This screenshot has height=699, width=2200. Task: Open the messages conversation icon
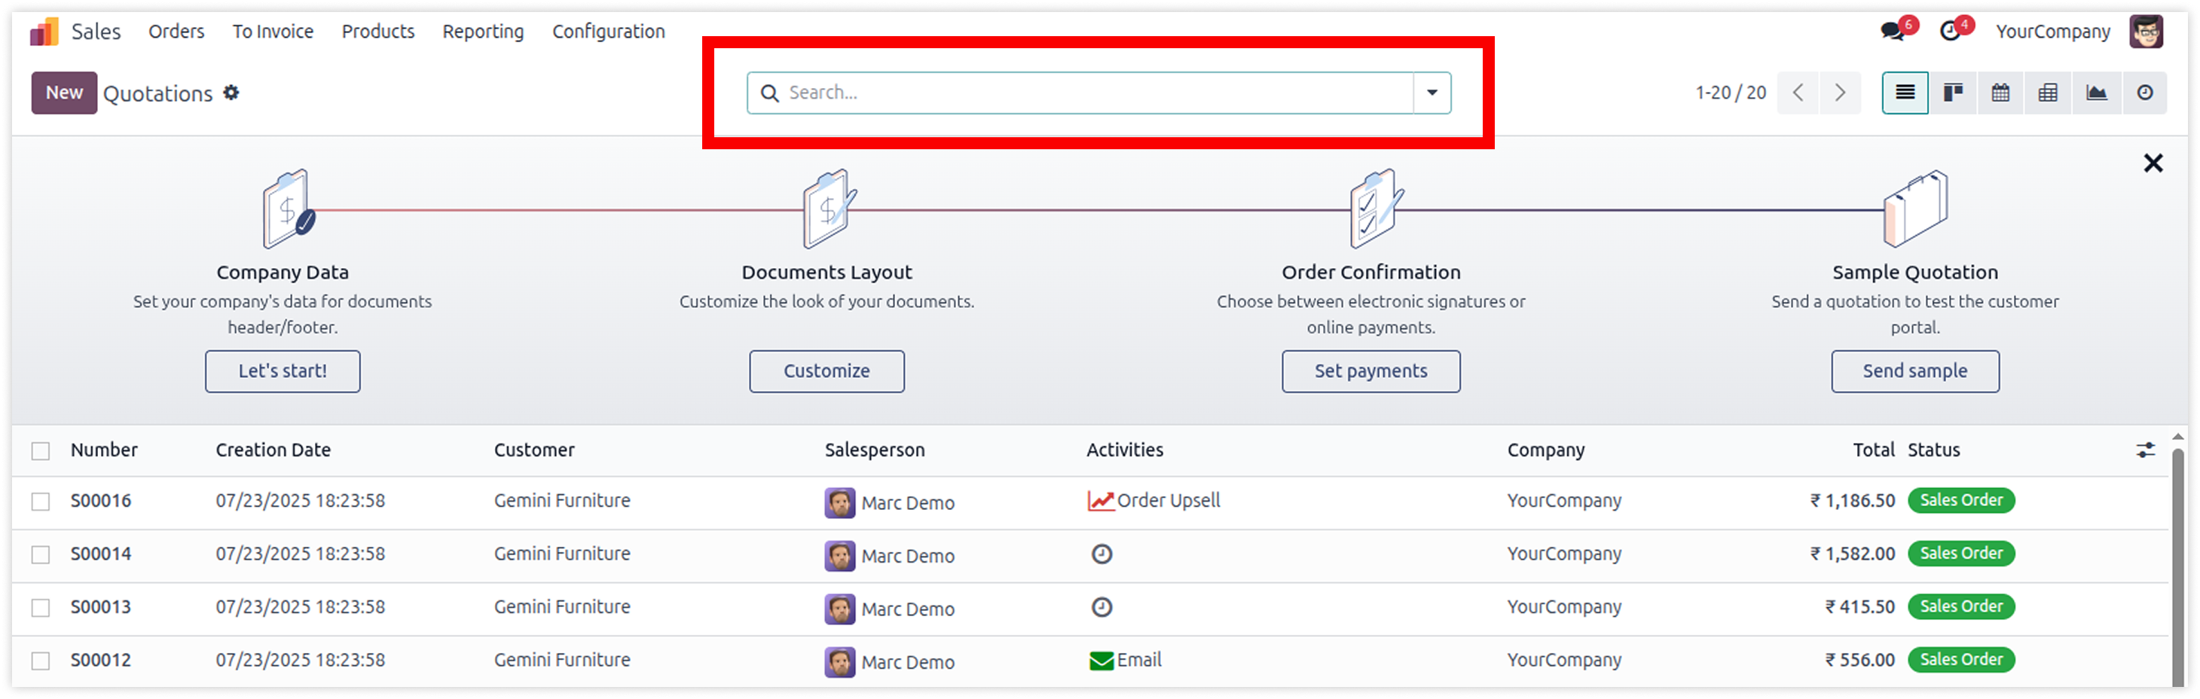(x=1893, y=32)
